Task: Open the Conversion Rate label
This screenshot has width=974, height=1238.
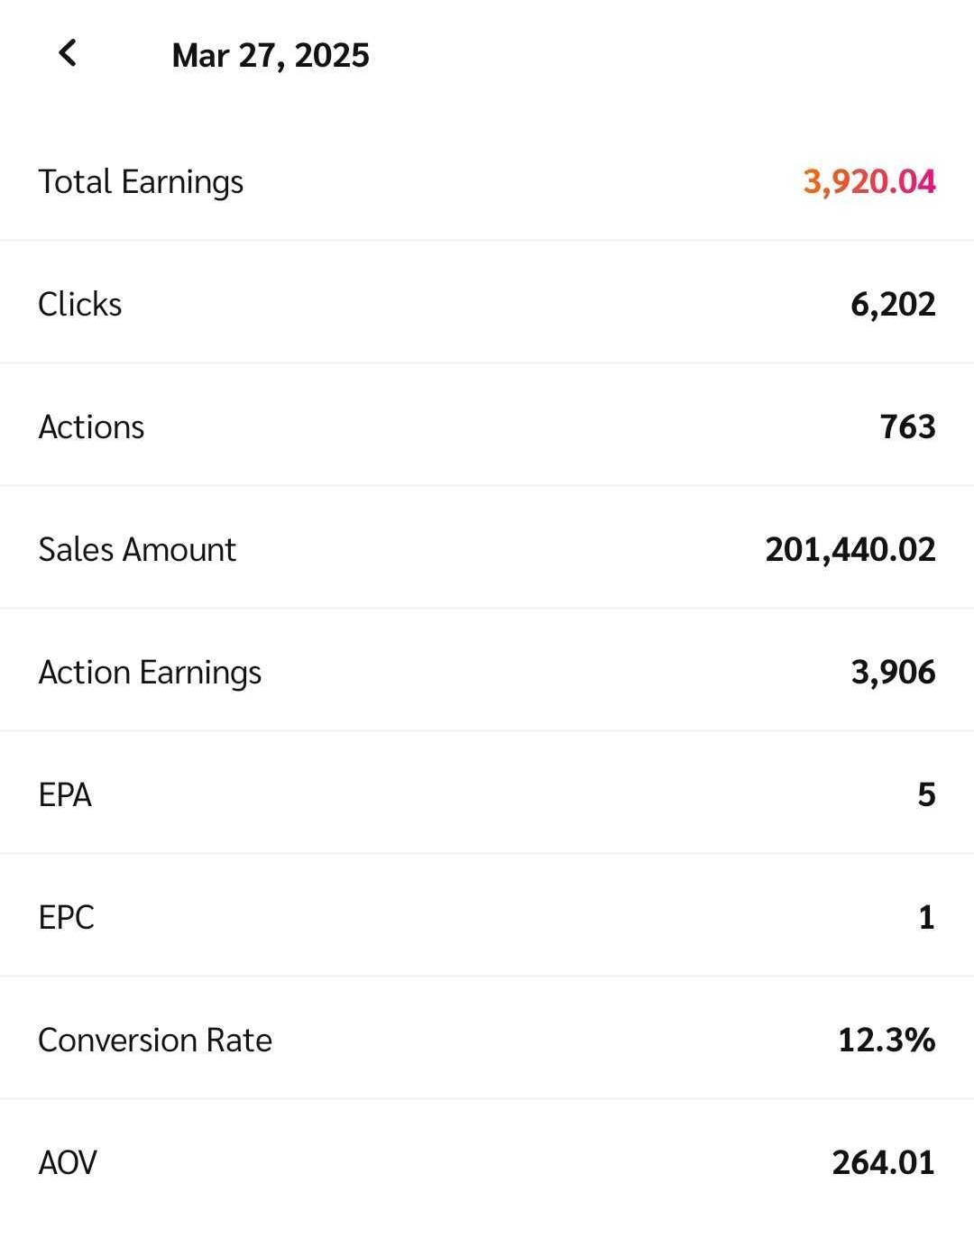Action: click(155, 1041)
